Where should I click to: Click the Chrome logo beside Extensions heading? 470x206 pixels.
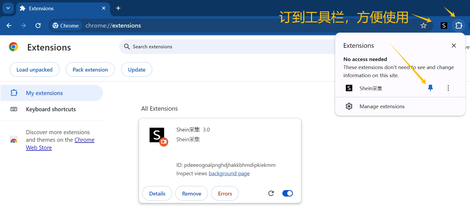click(13, 47)
